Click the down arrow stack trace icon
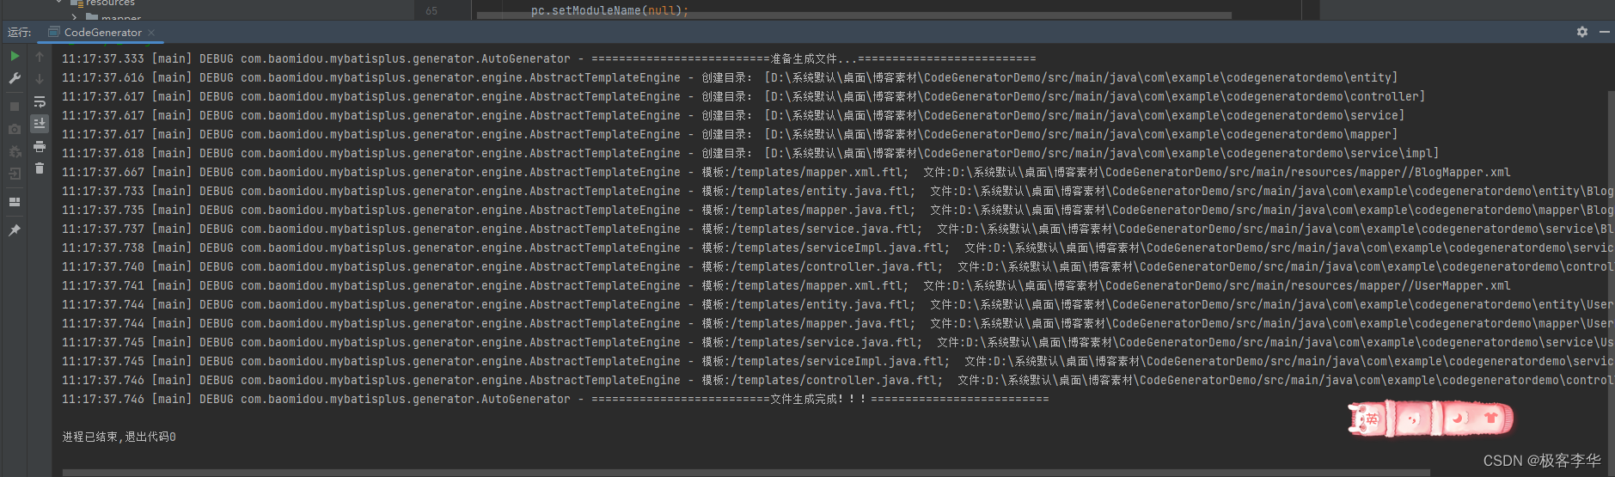 40,79
